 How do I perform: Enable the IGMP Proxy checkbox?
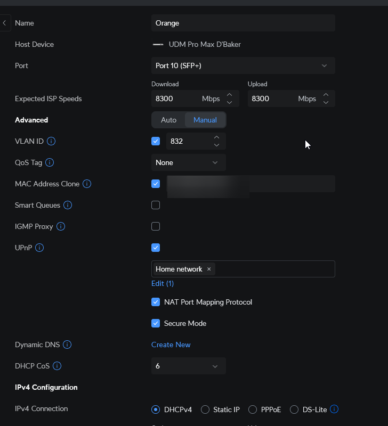click(156, 226)
